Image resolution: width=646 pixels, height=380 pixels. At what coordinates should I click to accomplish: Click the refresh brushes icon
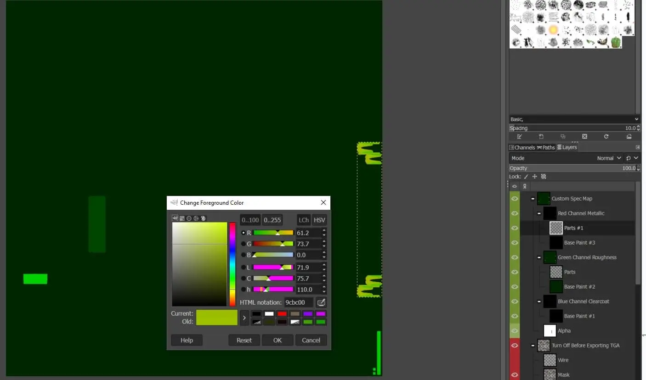(606, 137)
